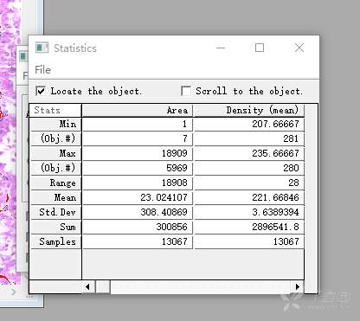The image size is (360, 321).
Task: Maximize the Statistics window
Action: (260, 48)
